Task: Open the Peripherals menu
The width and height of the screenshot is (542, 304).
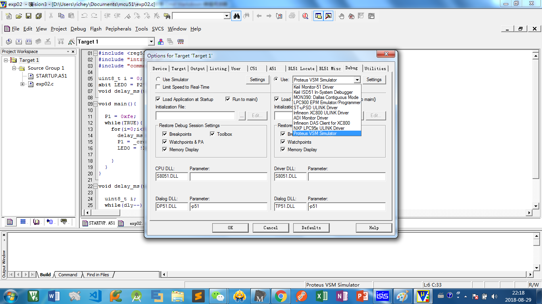Action: click(x=118, y=29)
